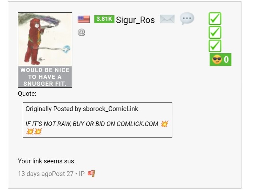
Task: Click the IP link in footer
Action: (82, 174)
